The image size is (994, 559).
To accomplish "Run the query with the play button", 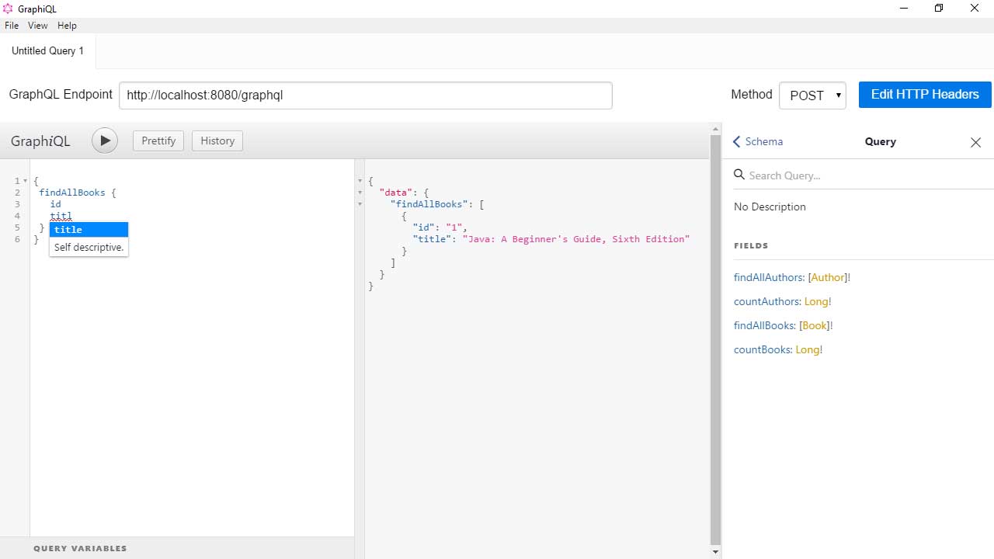I will pyautogui.click(x=105, y=141).
